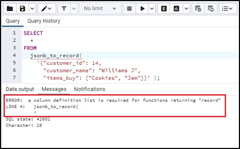Open the pencil Edit menu
240x149 pixels.
pos(47,9)
